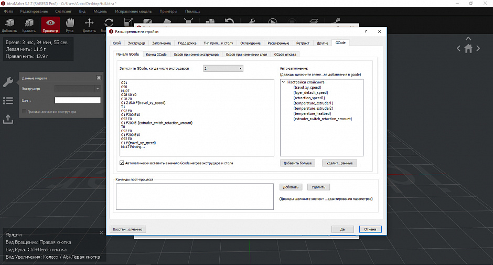Click the question mark help button in dialog title
The width and height of the screenshot is (493, 265).
(x=366, y=31)
